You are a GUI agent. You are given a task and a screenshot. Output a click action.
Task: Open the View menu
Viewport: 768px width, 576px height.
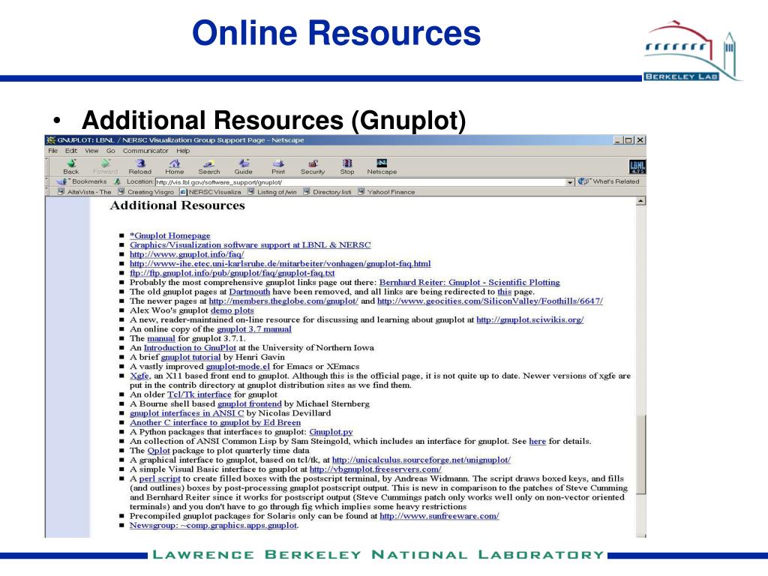coord(91,151)
